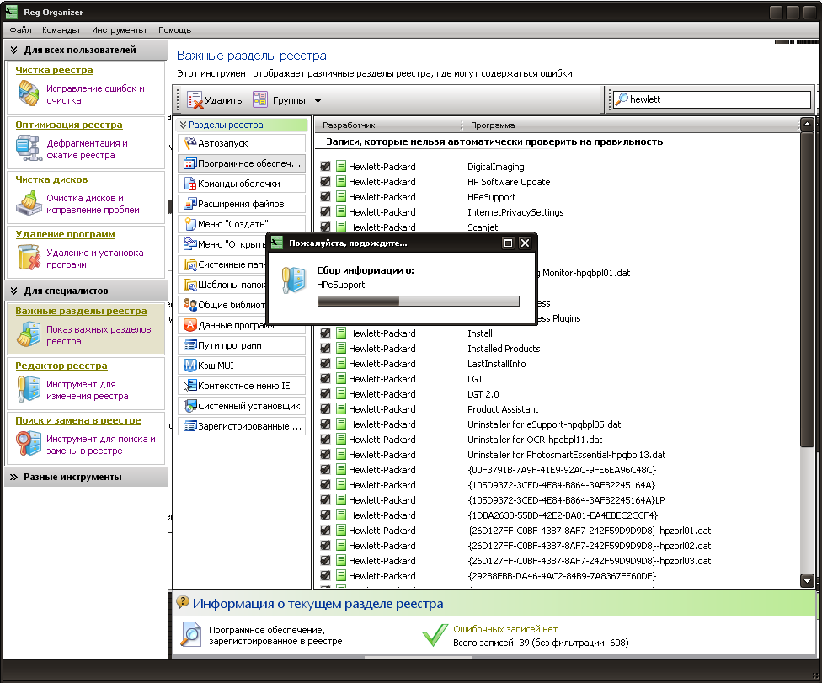Open the Чистка реестра link
822x683 pixels.
click(x=54, y=70)
